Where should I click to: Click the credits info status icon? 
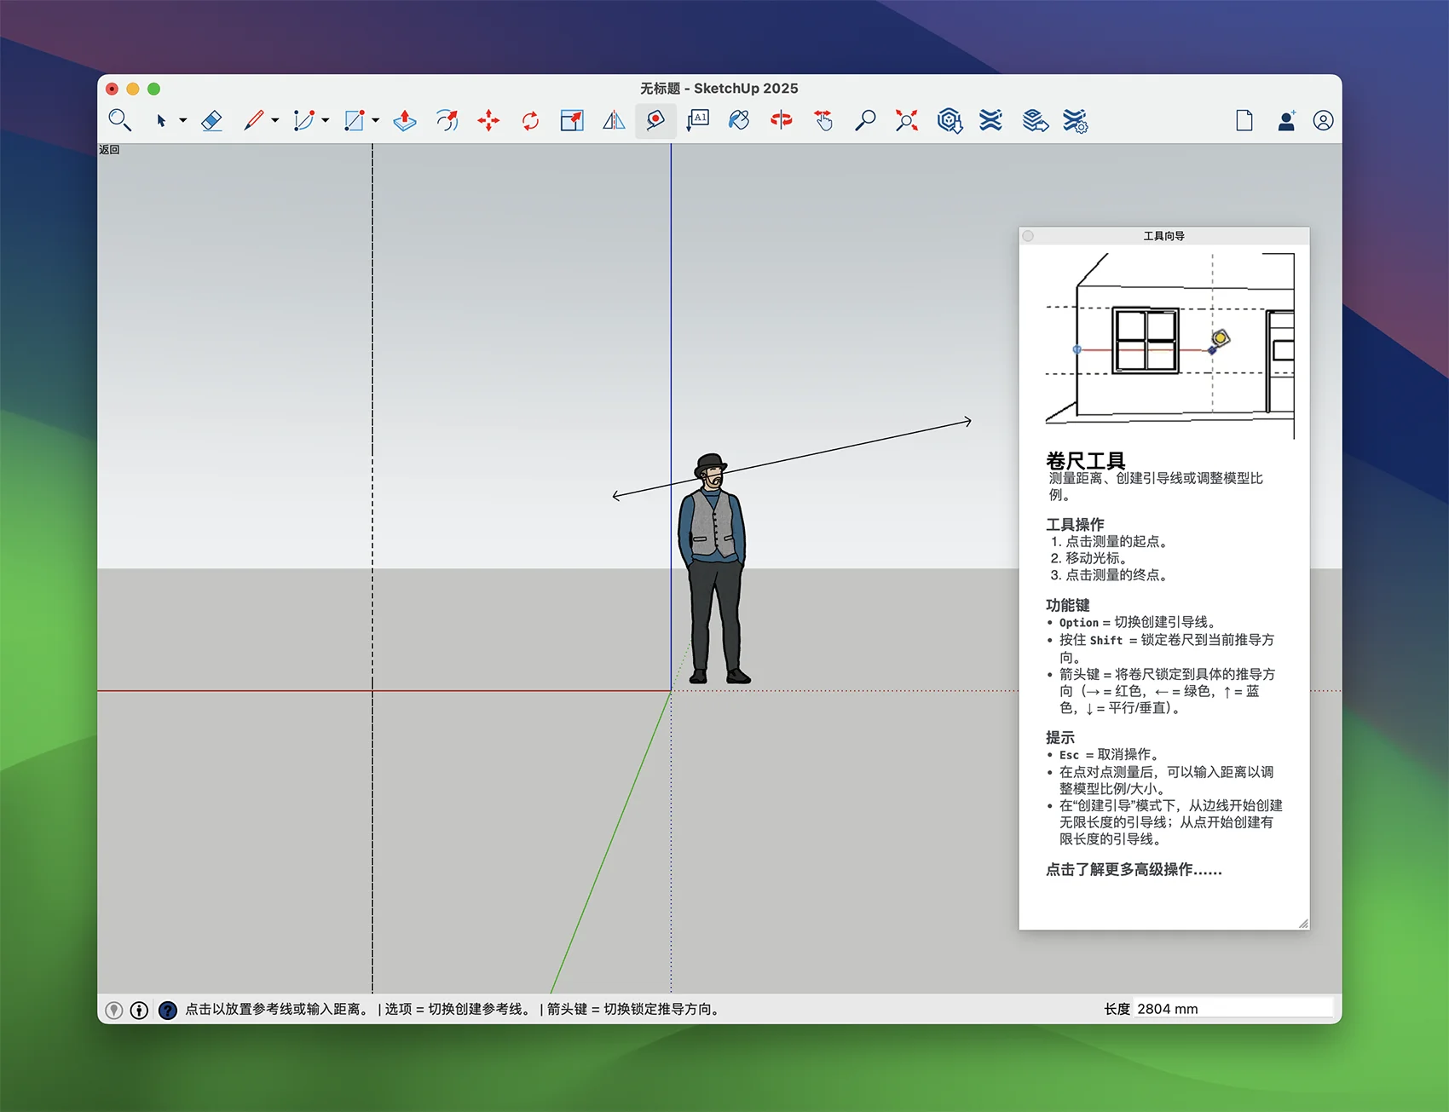pos(139,1010)
